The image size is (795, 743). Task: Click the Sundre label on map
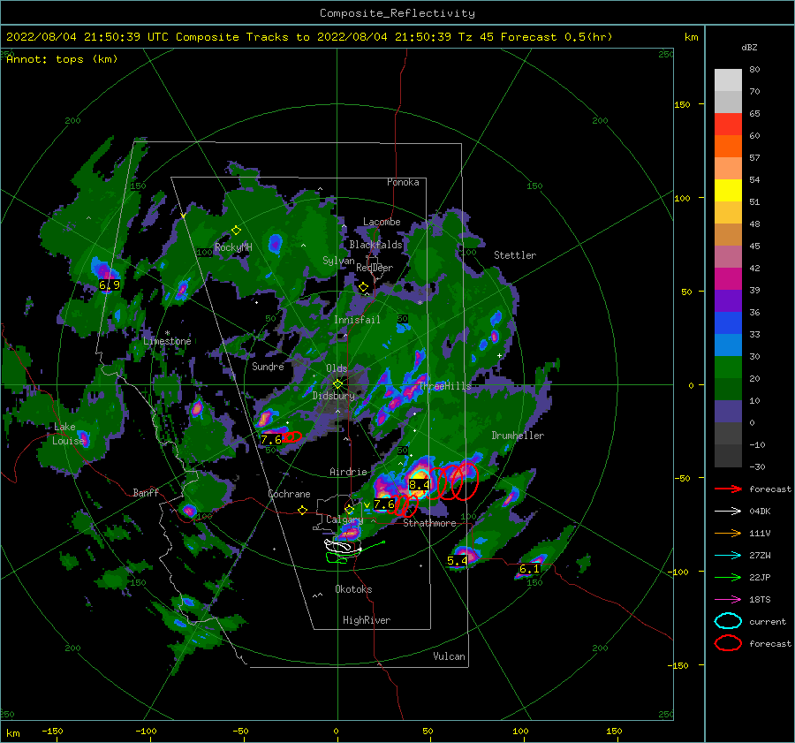pos(268,366)
